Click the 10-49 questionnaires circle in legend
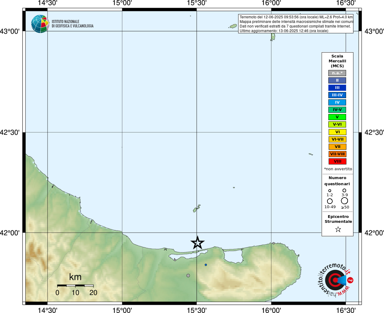Image resolution: width=384 pixels, height=313 pixels. point(330,201)
